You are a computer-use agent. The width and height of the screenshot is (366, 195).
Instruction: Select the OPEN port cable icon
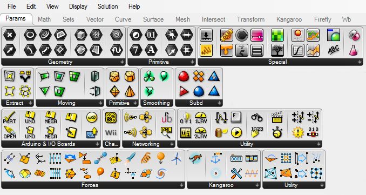[10, 132]
